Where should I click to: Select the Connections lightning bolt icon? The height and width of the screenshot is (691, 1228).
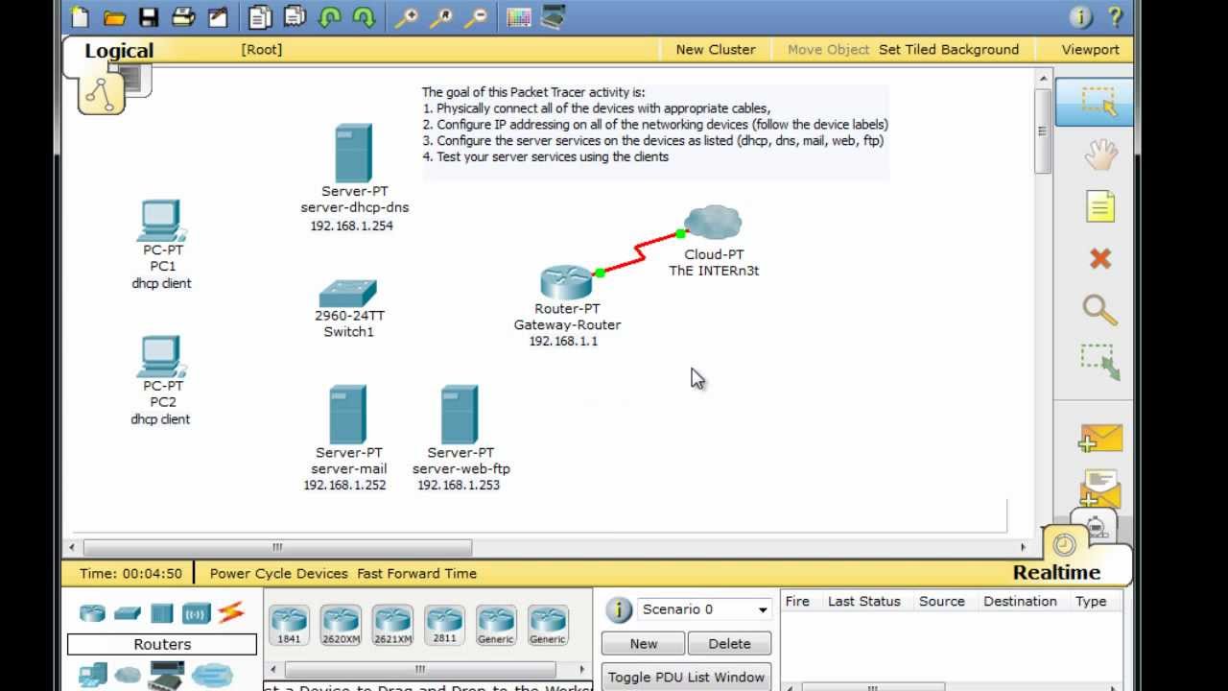tap(230, 612)
